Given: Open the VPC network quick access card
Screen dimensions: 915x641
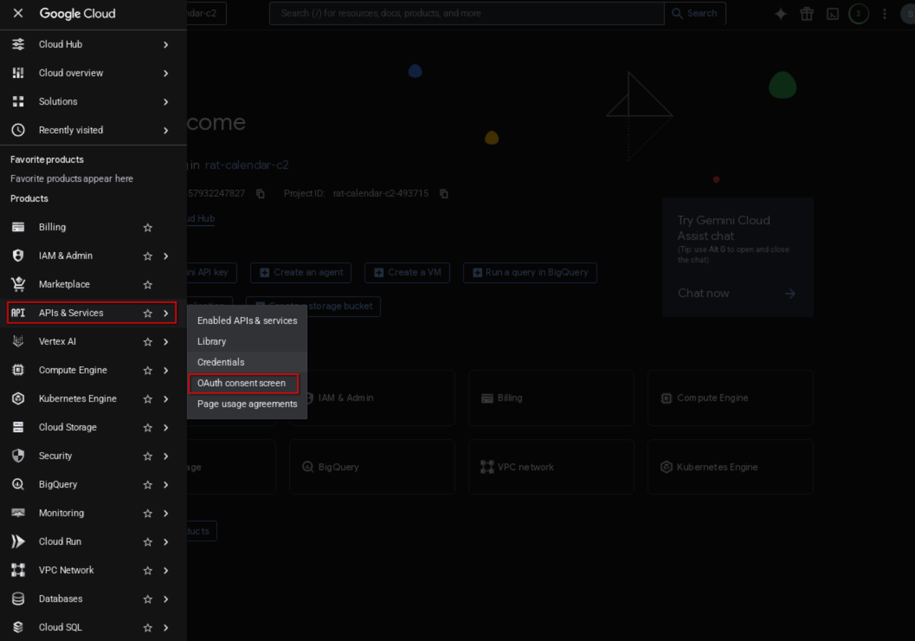Looking at the screenshot, I should tap(551, 467).
